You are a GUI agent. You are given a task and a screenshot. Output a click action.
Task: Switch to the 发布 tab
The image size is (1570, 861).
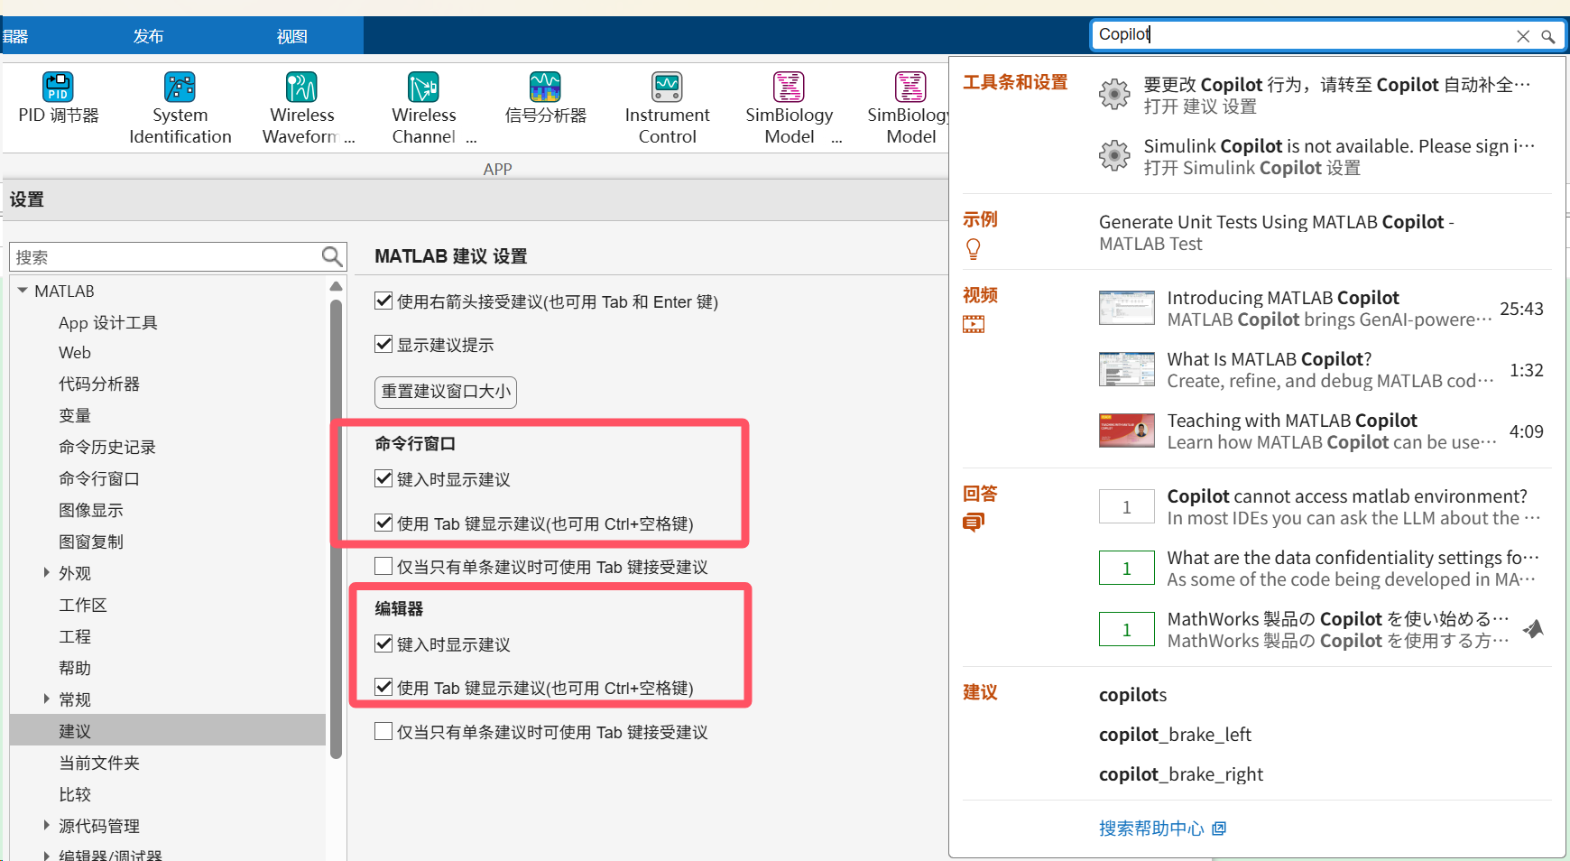pos(148,36)
